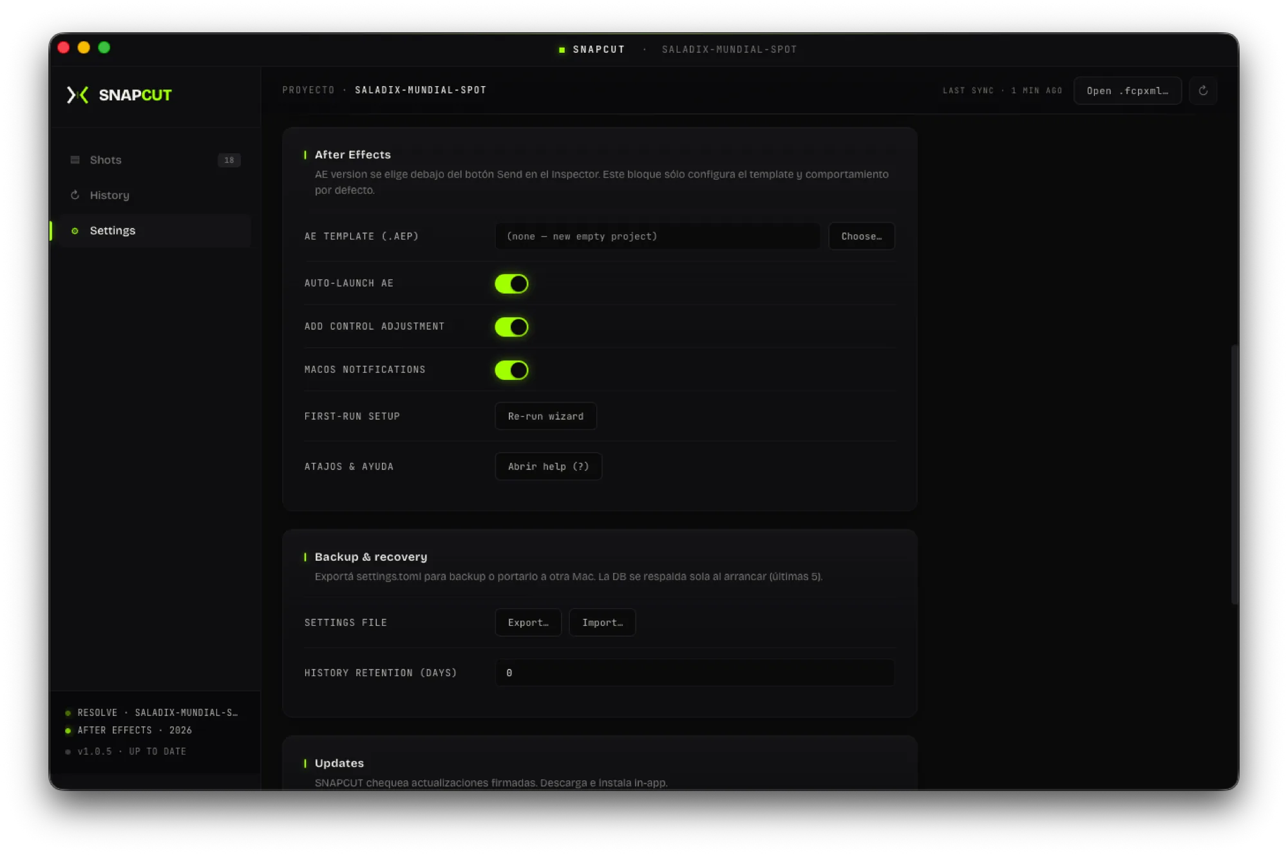
Task: Click the yellow minimize window button
Action: 84,47
